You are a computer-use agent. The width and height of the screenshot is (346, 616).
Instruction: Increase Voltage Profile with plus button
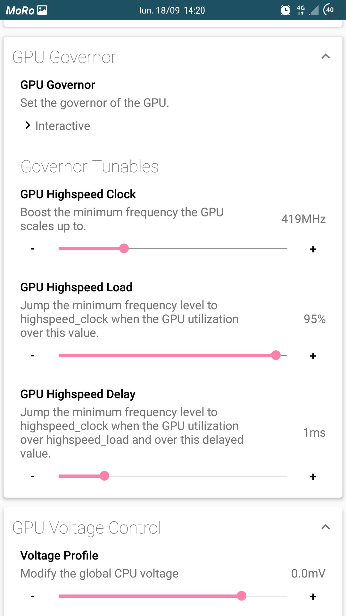313,596
